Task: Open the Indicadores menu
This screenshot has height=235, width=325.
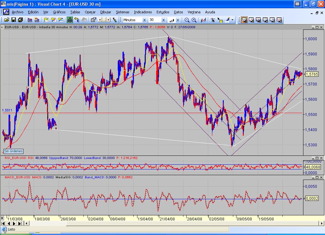Action: [x=143, y=12]
